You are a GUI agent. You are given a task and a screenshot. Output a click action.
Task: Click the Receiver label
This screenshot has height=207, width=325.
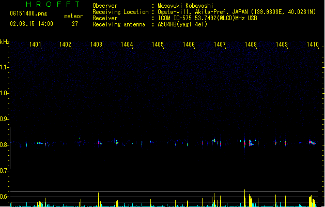tap(105, 18)
